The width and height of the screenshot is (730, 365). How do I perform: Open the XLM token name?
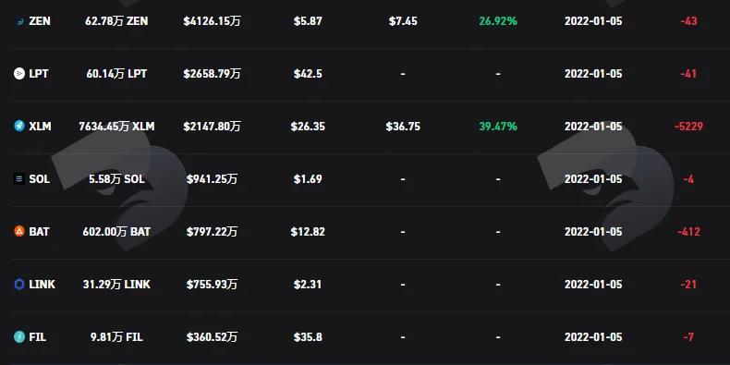pos(40,127)
